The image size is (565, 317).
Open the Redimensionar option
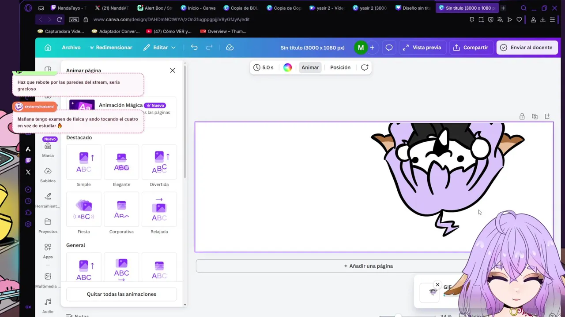point(111,48)
